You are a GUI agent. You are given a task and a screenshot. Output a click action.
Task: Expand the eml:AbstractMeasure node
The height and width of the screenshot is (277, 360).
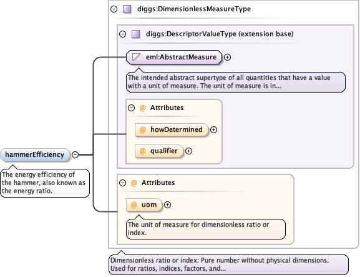(227, 57)
